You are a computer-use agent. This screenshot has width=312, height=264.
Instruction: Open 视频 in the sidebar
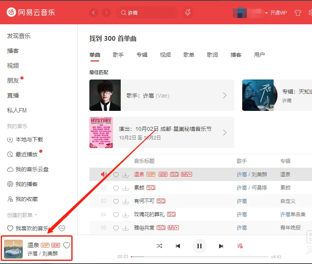click(13, 65)
